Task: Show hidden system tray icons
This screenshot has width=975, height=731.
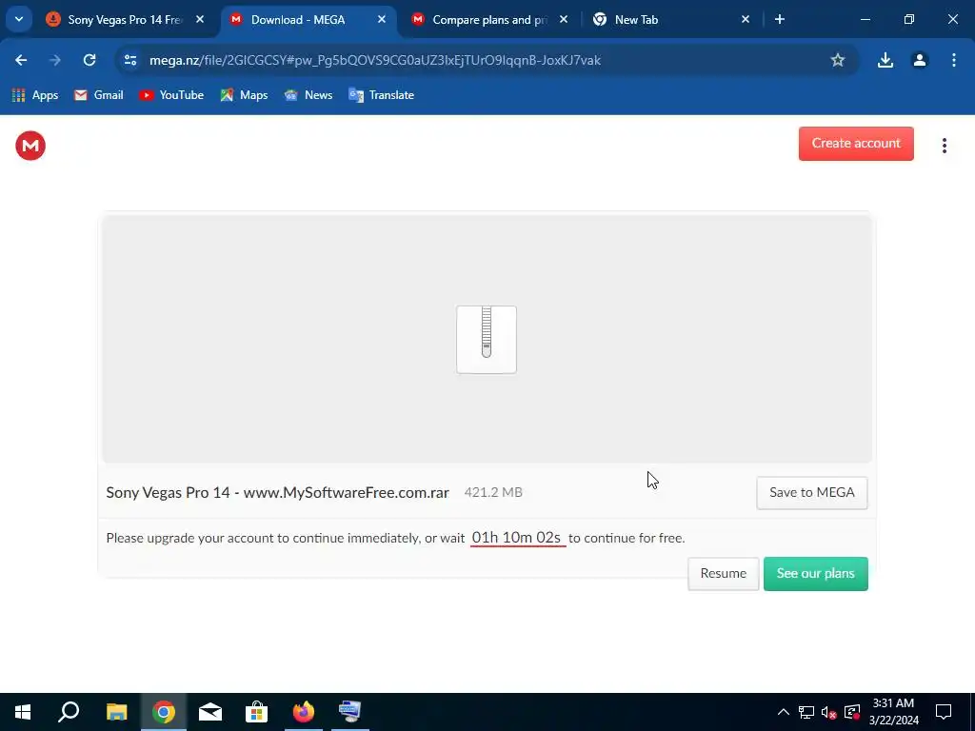Action: [784, 712]
